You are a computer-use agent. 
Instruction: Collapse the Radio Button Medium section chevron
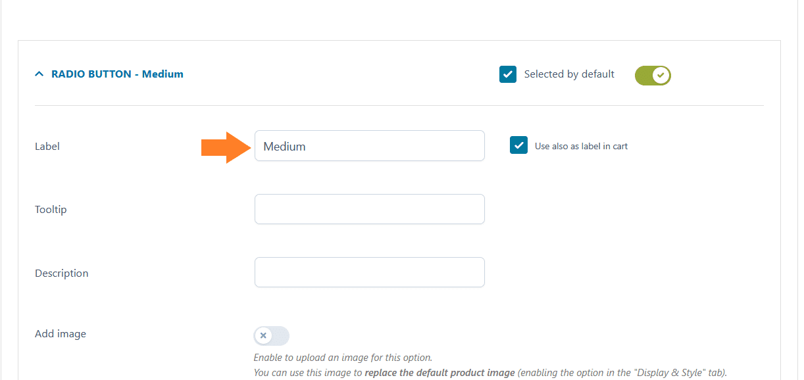[39, 74]
